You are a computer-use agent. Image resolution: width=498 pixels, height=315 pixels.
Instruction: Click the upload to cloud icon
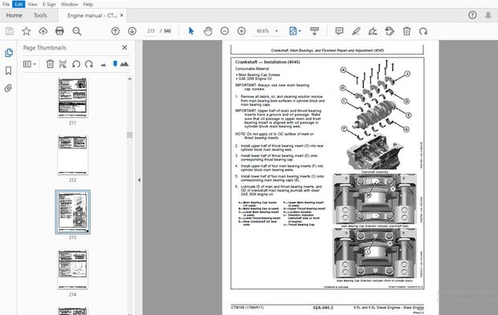click(43, 30)
